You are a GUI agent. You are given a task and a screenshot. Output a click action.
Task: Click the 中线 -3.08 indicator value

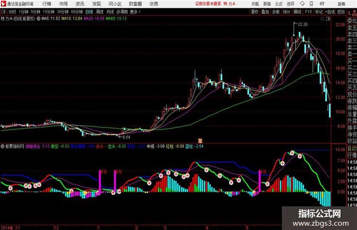[x=156, y=147]
